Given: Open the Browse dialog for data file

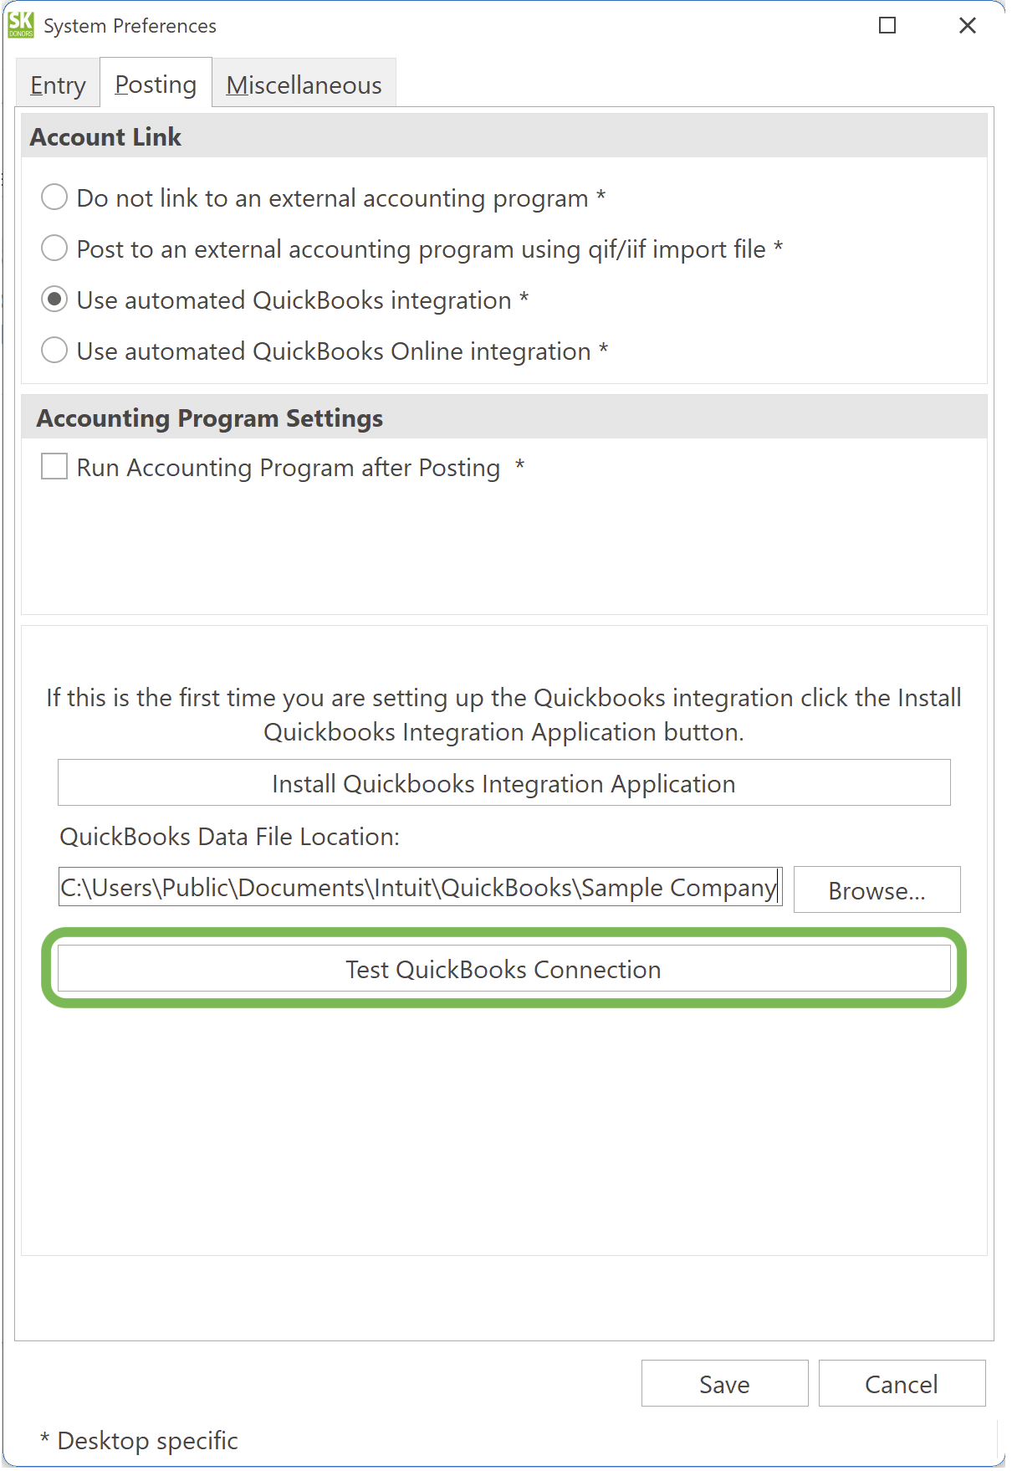Looking at the screenshot, I should tap(876, 889).
